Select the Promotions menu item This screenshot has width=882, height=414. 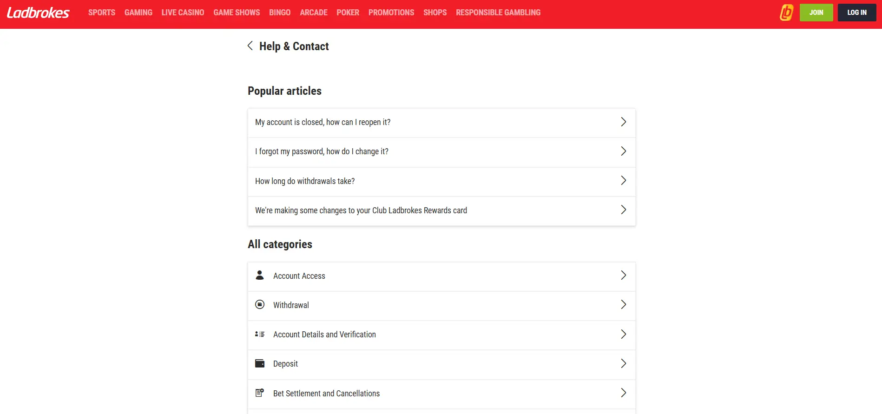pyautogui.click(x=391, y=13)
